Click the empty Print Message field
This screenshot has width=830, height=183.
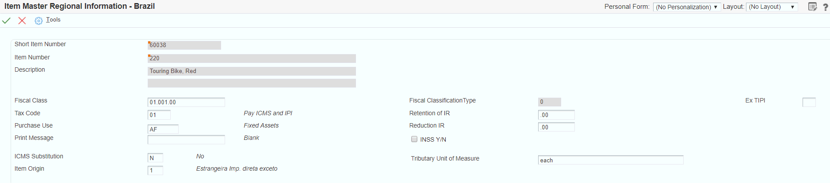[x=186, y=140]
